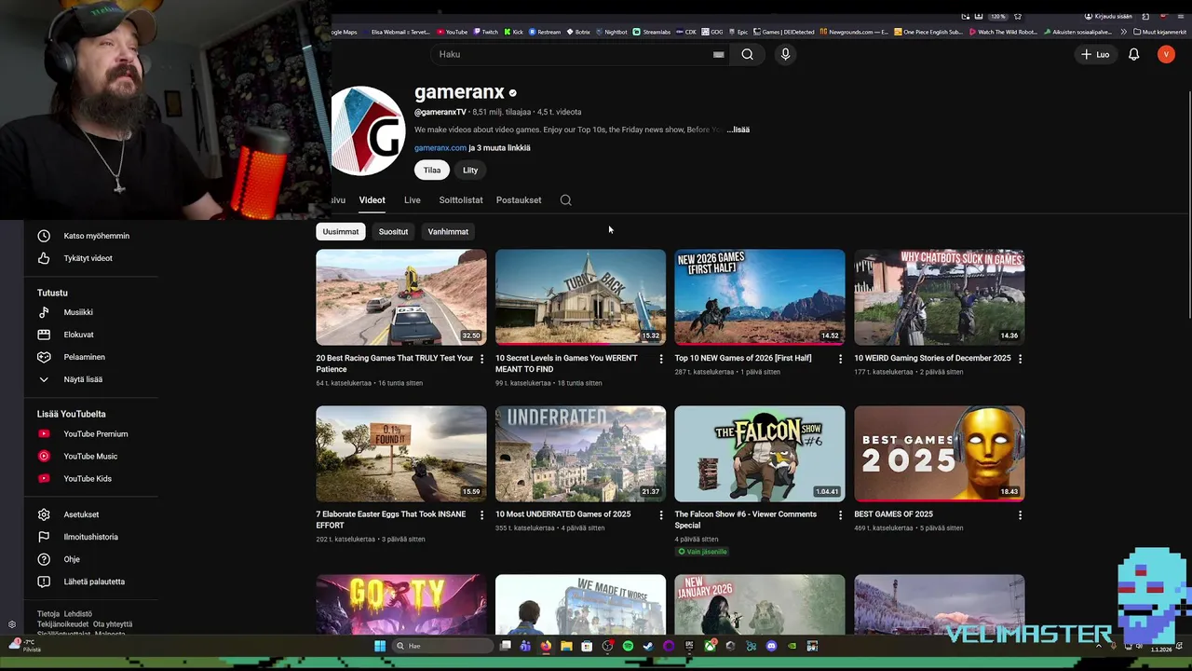Click the YouTube search magnifier button
The width and height of the screenshot is (1192, 671).
(747, 54)
